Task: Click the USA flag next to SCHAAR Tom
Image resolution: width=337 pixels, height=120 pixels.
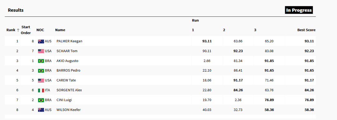Action: pyautogui.click(x=41, y=51)
